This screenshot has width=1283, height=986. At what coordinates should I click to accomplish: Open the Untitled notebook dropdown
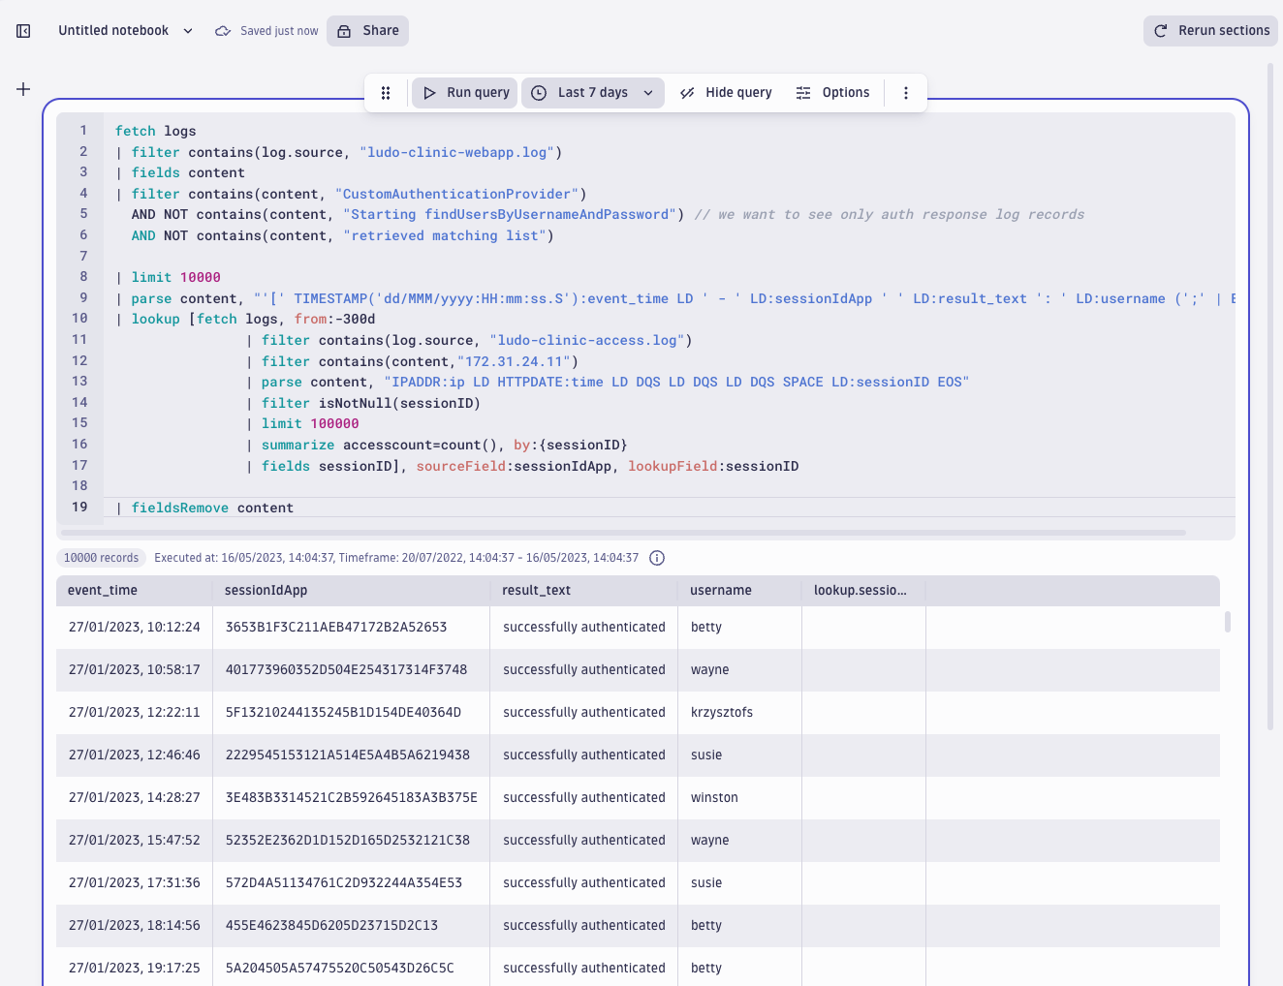click(188, 30)
